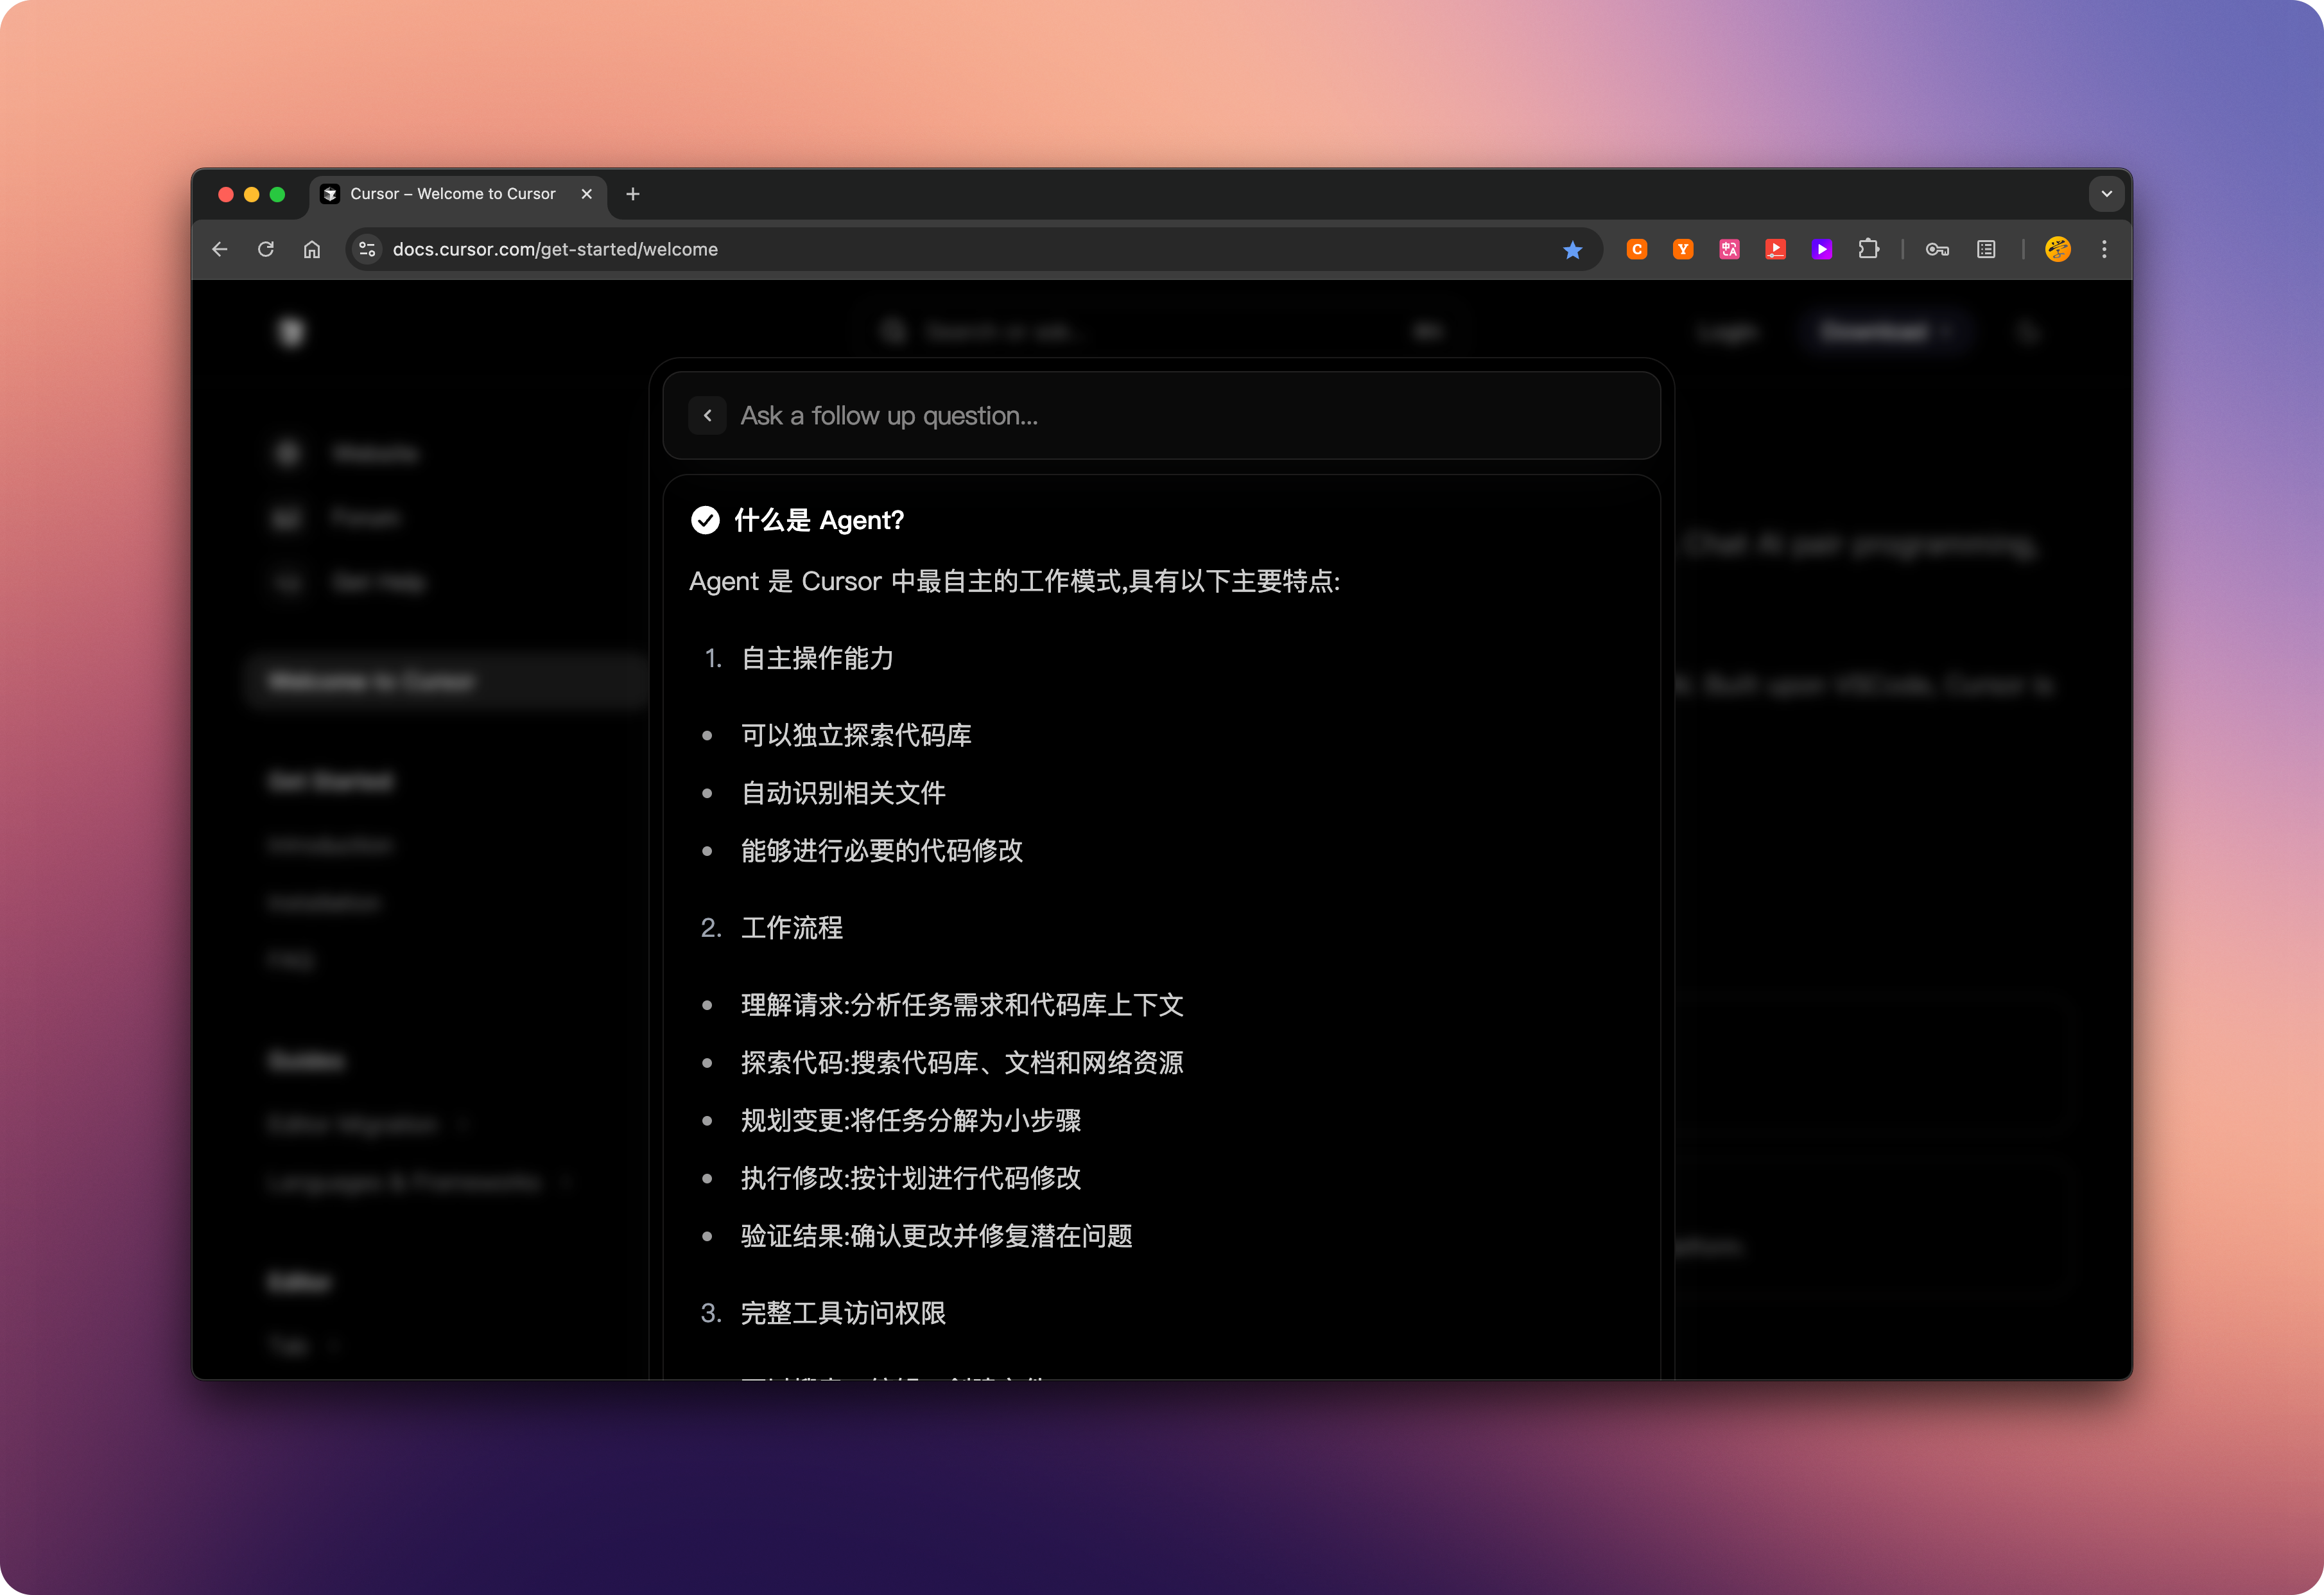Viewport: 2324px width, 1595px height.
Task: Go back using the chat chevron button
Action: pyautogui.click(x=707, y=416)
